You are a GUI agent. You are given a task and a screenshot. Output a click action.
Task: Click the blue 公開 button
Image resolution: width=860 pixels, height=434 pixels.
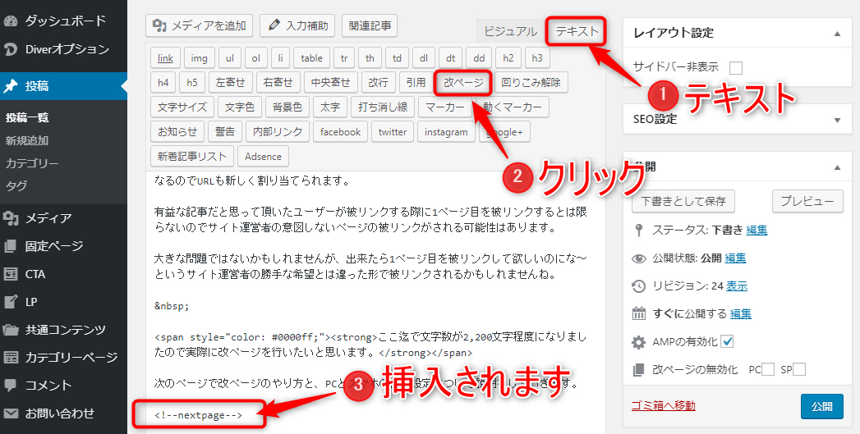coord(821,406)
